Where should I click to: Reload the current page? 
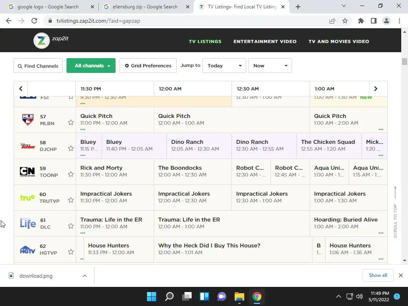pos(34,21)
